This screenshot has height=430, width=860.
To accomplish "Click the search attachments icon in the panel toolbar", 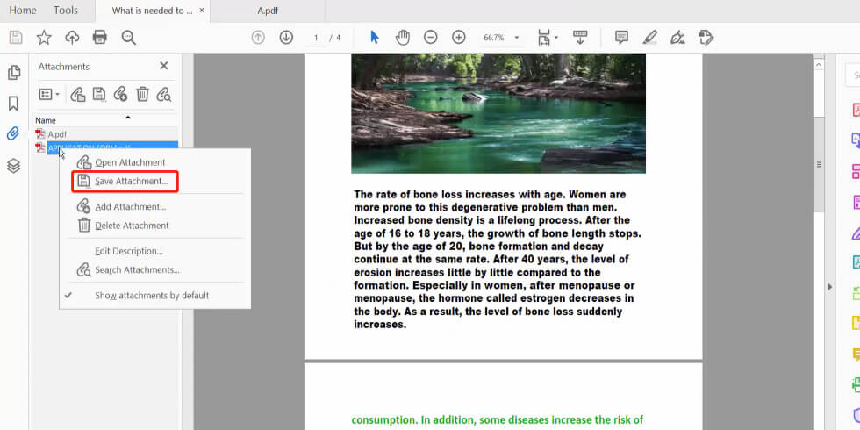I will coord(163,95).
